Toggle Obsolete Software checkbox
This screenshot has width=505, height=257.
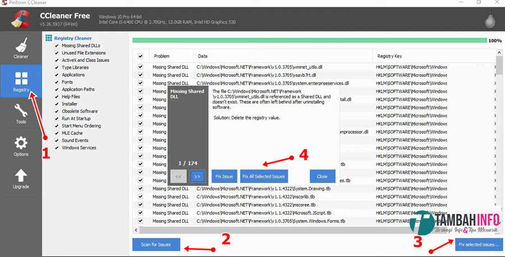tap(57, 111)
